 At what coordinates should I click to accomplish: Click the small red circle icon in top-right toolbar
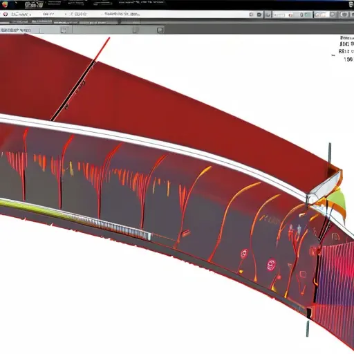290,15
